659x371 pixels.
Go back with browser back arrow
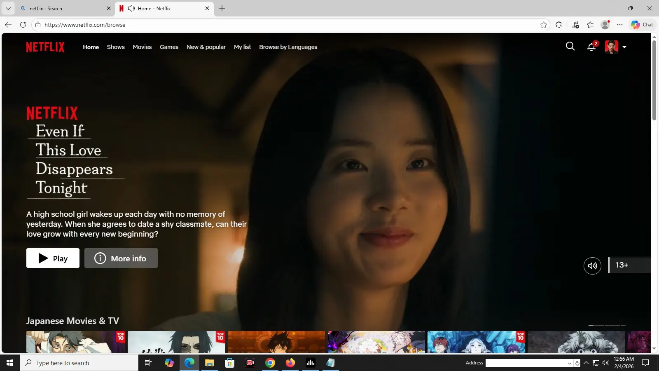point(8,25)
